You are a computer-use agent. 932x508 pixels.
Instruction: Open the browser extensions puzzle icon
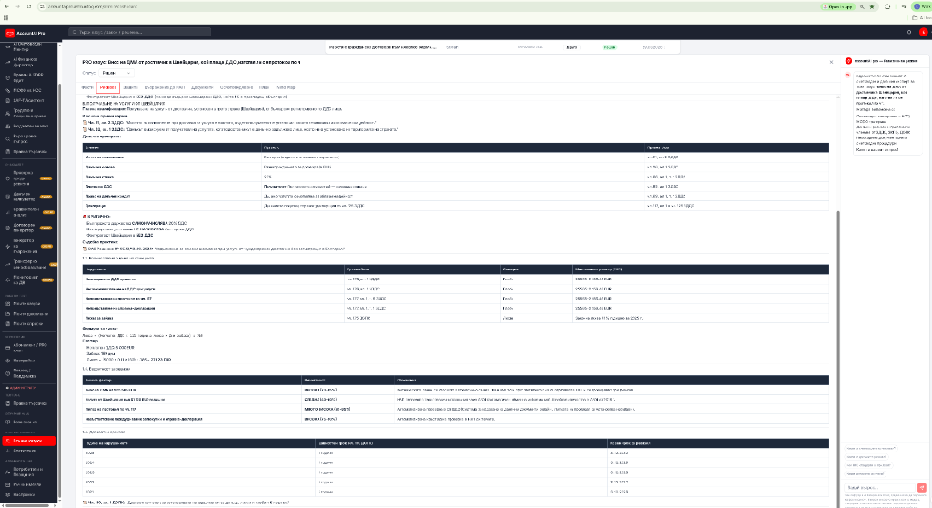887,6
